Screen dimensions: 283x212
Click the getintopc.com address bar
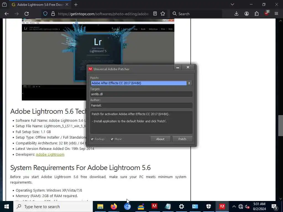pyautogui.click(x=103, y=14)
